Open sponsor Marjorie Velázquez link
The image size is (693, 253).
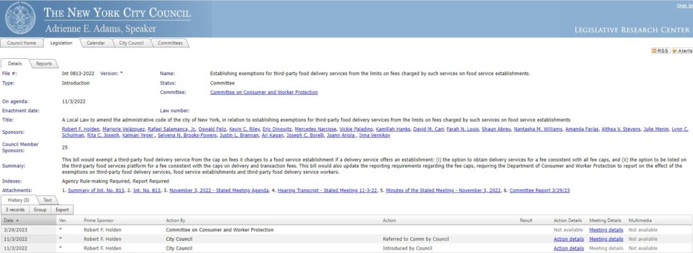tap(123, 129)
